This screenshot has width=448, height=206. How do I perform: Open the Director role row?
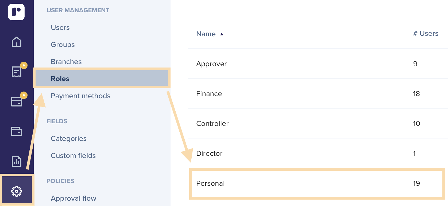(x=317, y=153)
